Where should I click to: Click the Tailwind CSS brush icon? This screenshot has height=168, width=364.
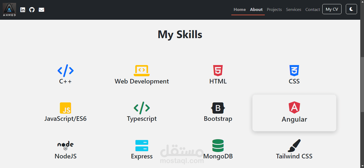tap(294, 146)
